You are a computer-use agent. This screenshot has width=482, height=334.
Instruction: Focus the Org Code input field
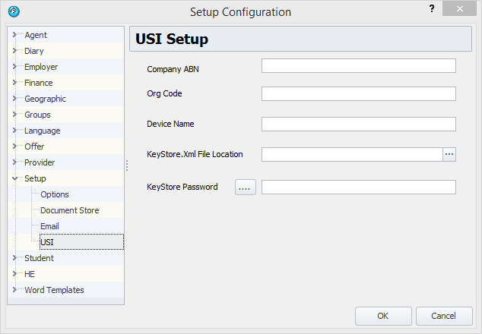pos(358,94)
